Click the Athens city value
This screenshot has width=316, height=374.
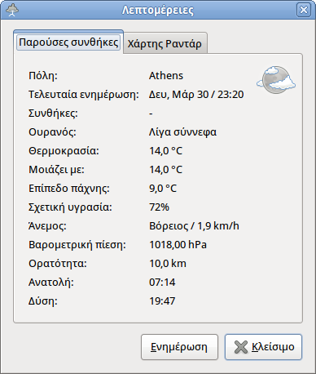point(166,76)
